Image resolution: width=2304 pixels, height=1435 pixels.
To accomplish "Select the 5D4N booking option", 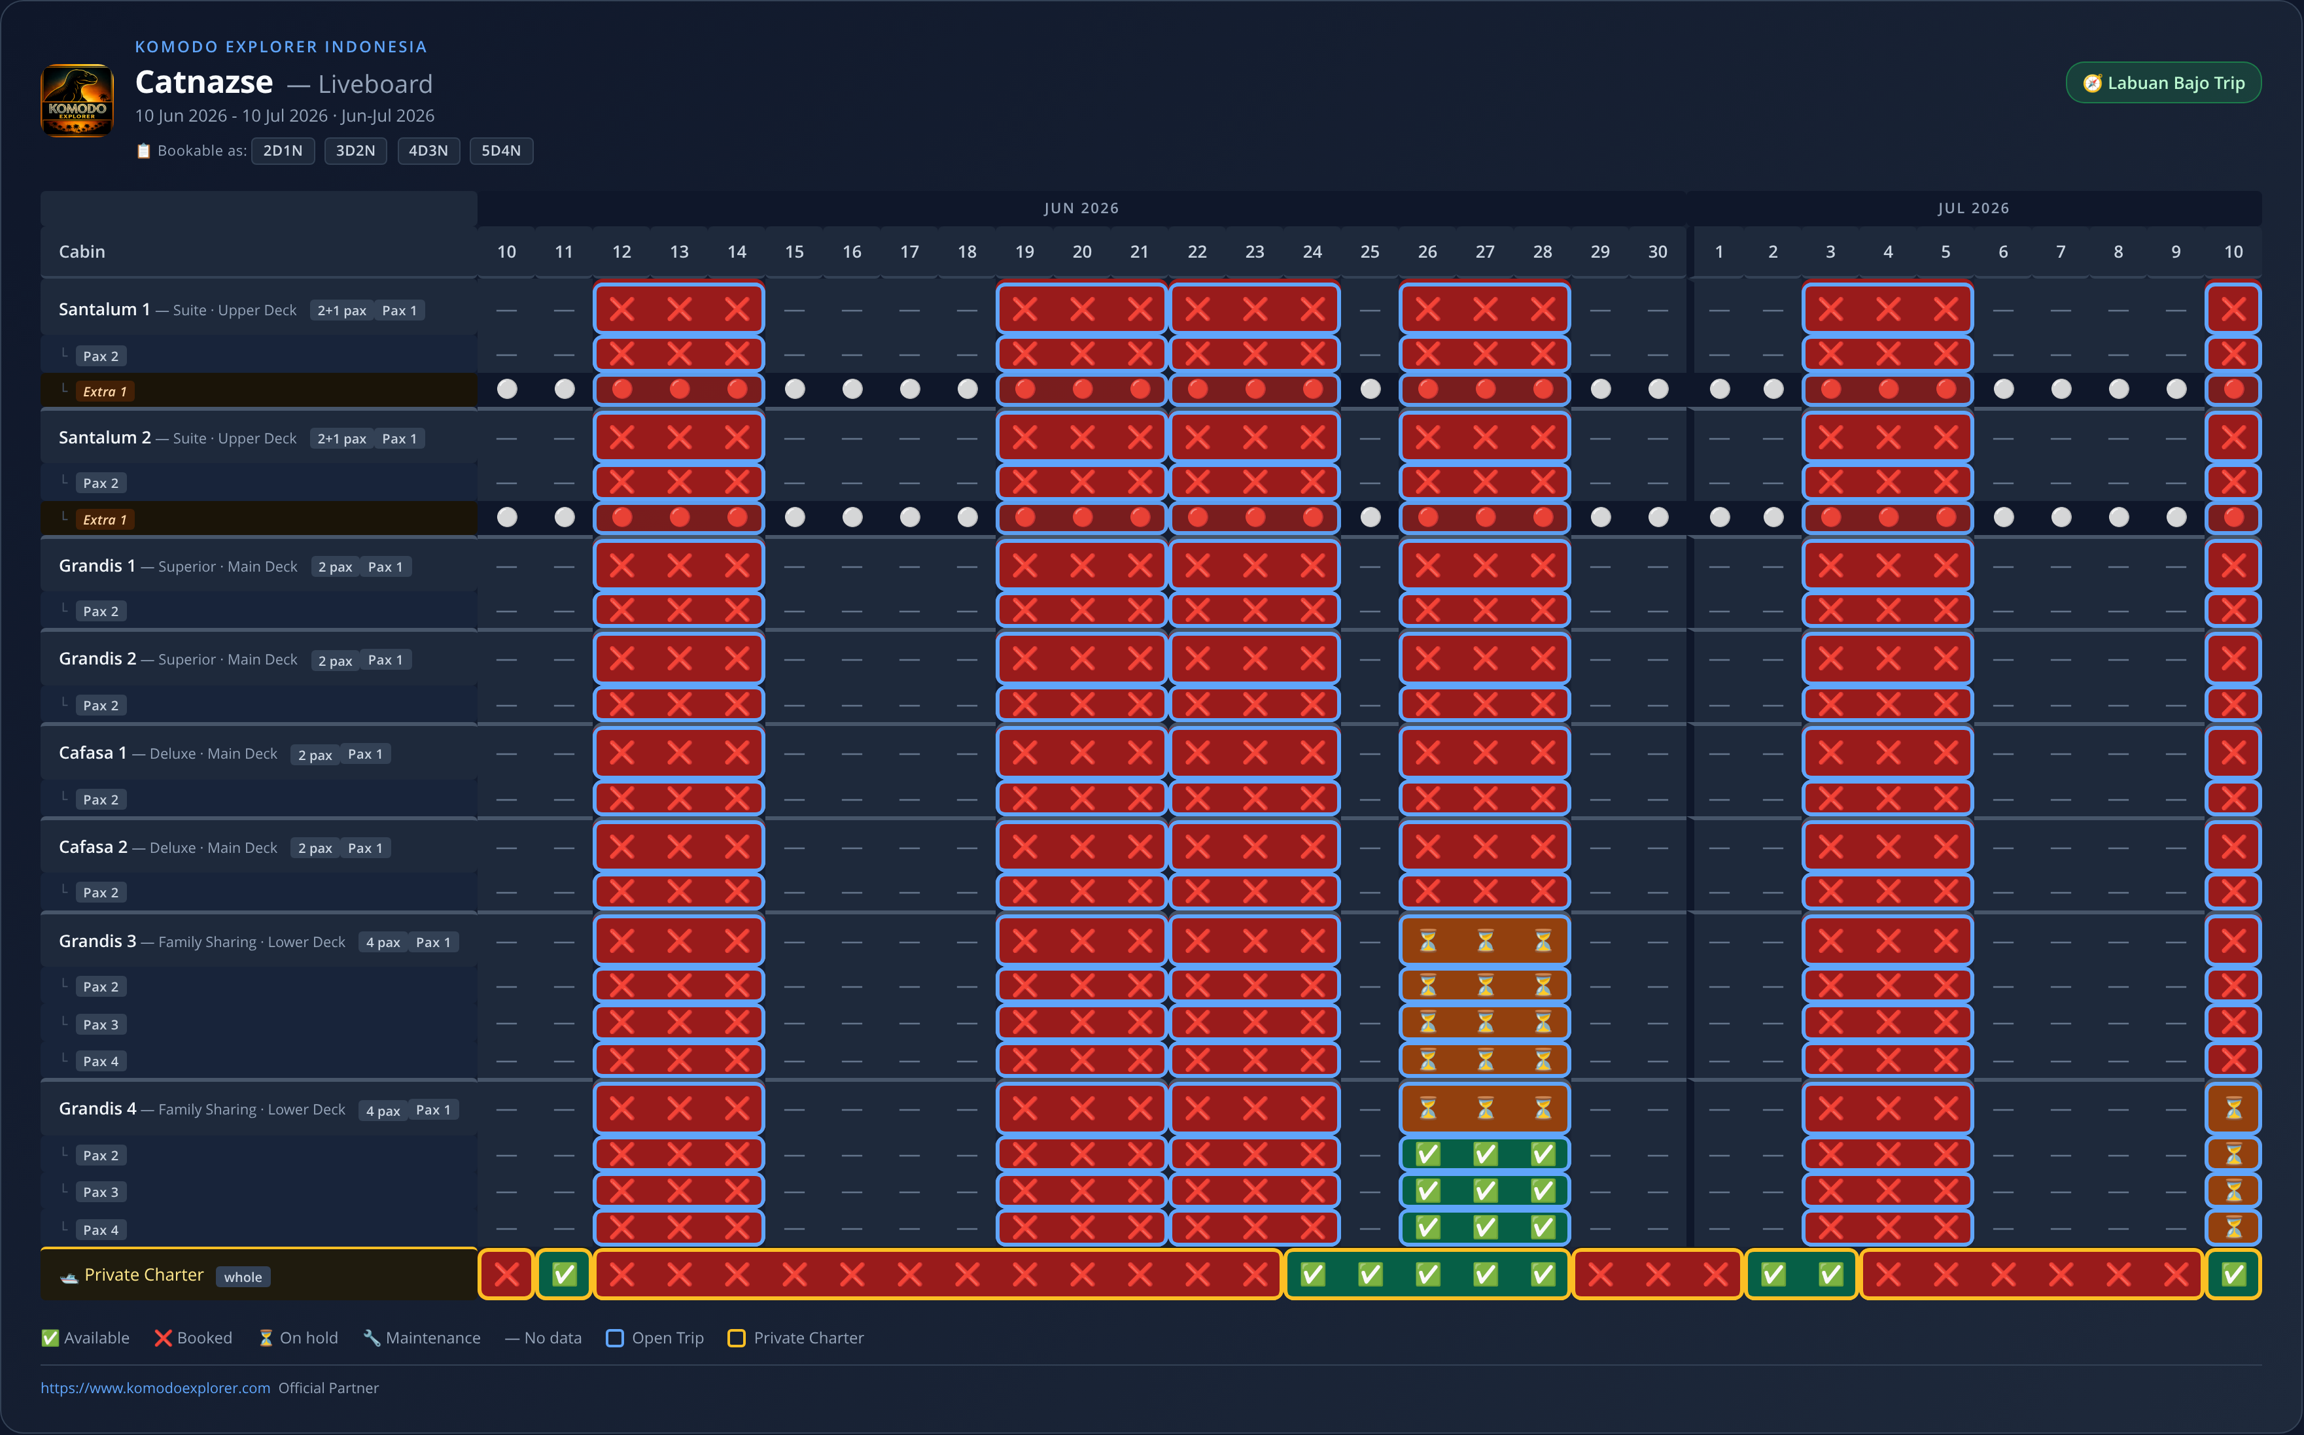I will click(501, 151).
